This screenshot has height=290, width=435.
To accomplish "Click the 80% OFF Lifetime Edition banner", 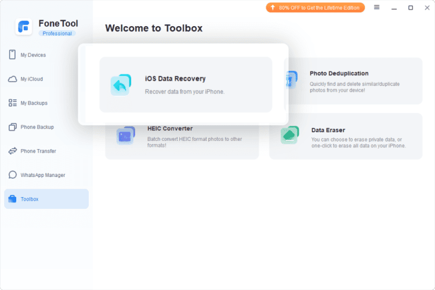I will 316,8.
